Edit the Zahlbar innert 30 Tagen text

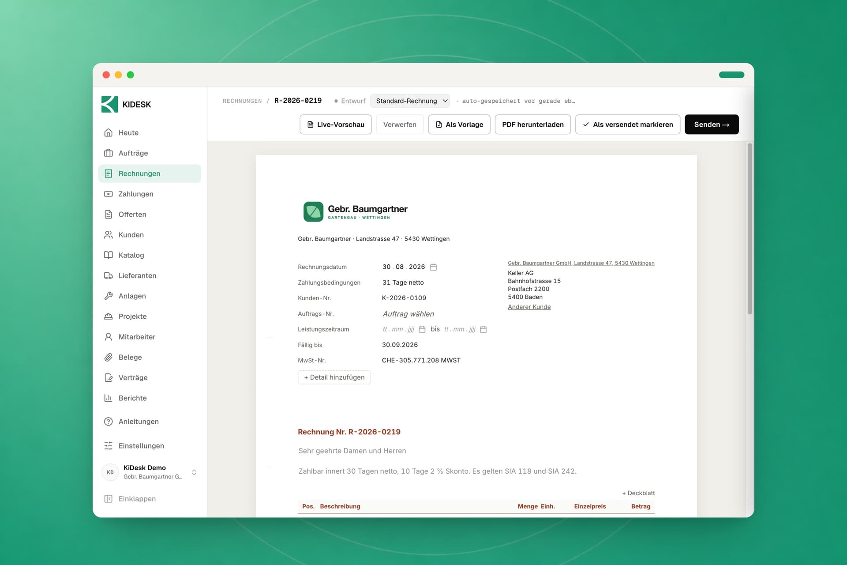coord(437,471)
